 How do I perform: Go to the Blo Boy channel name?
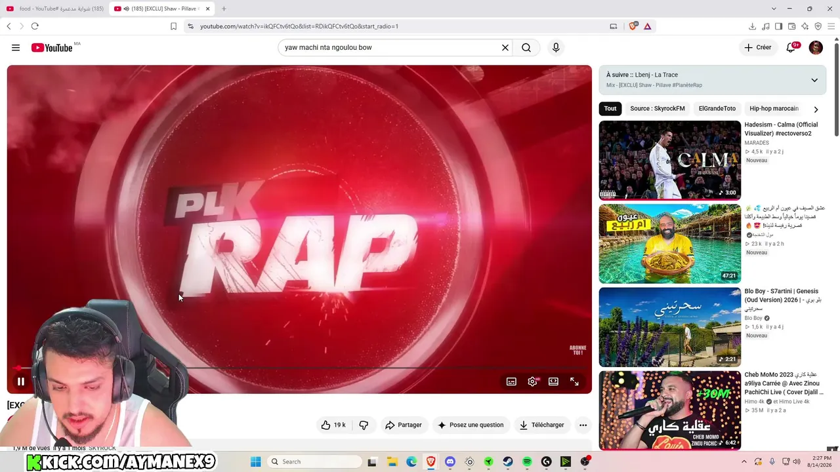point(753,318)
